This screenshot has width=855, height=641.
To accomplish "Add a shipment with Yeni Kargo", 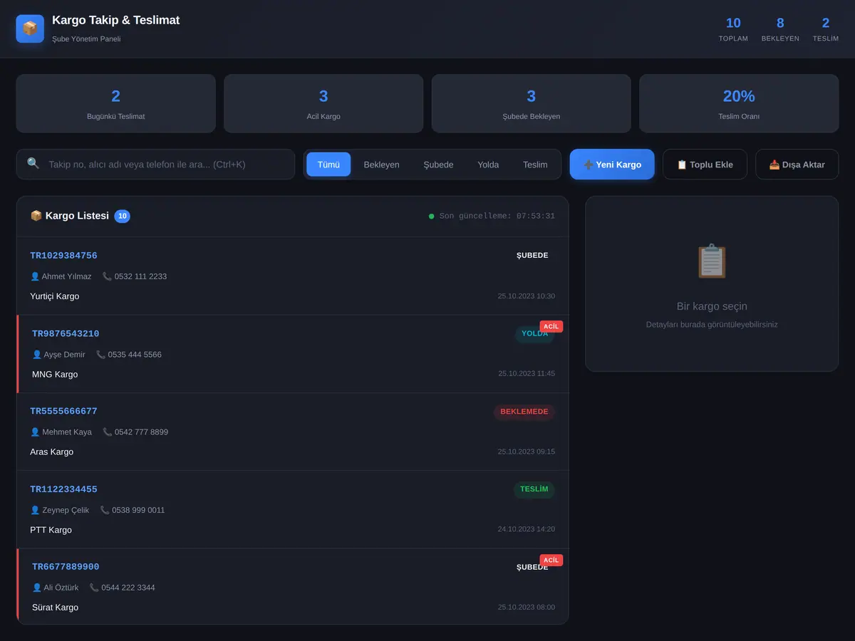I will click(x=612, y=165).
